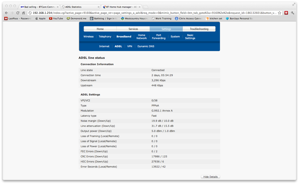Open Port Forwarding settings
Screen dimensions: 299x184
(159, 37)
